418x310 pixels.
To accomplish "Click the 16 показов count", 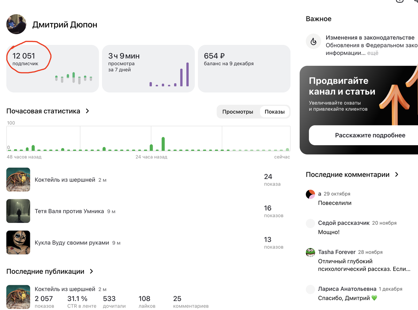I will click(x=273, y=211).
